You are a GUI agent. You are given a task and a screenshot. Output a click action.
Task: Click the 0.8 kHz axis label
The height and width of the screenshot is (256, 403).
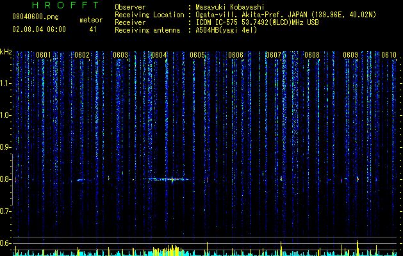tap(5, 179)
